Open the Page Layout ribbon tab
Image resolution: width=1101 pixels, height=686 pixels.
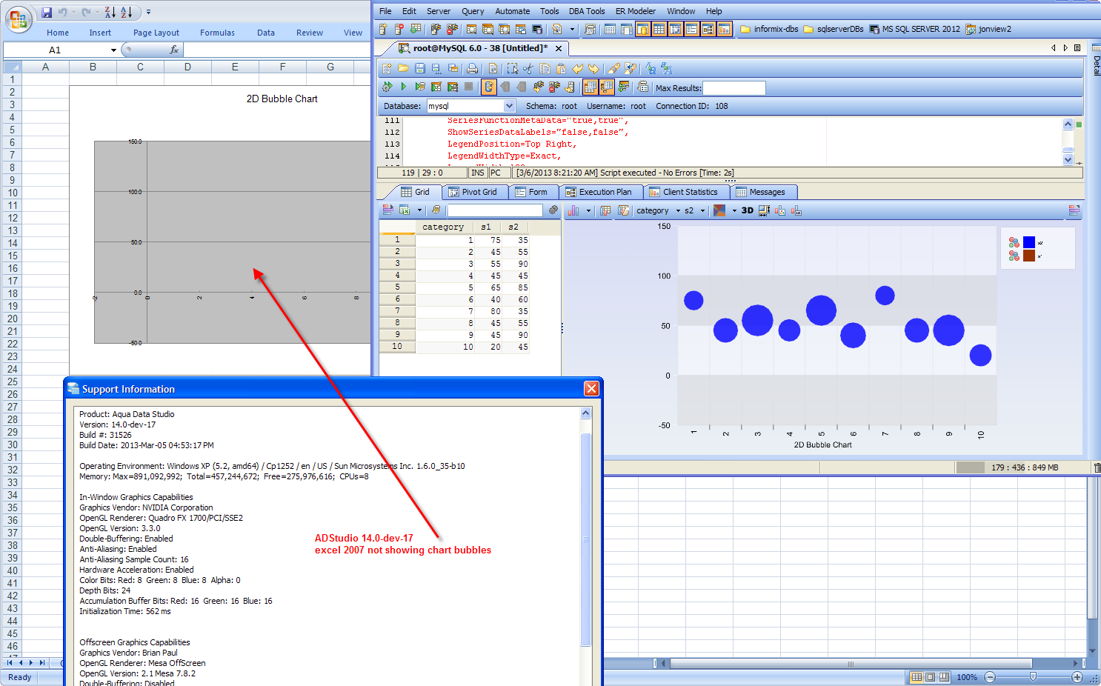(156, 33)
